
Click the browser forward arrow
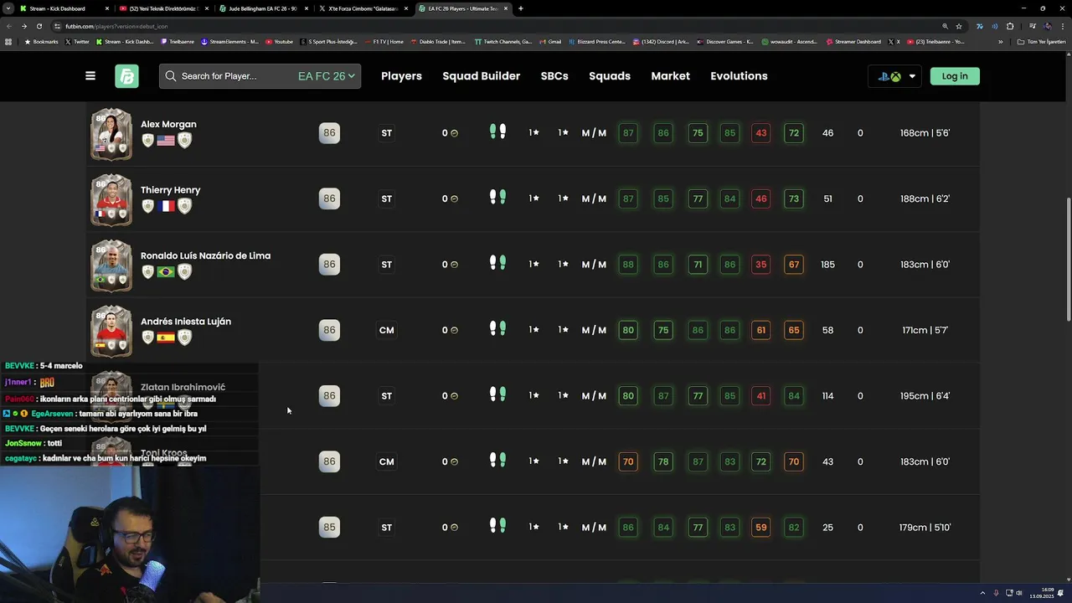click(24, 26)
